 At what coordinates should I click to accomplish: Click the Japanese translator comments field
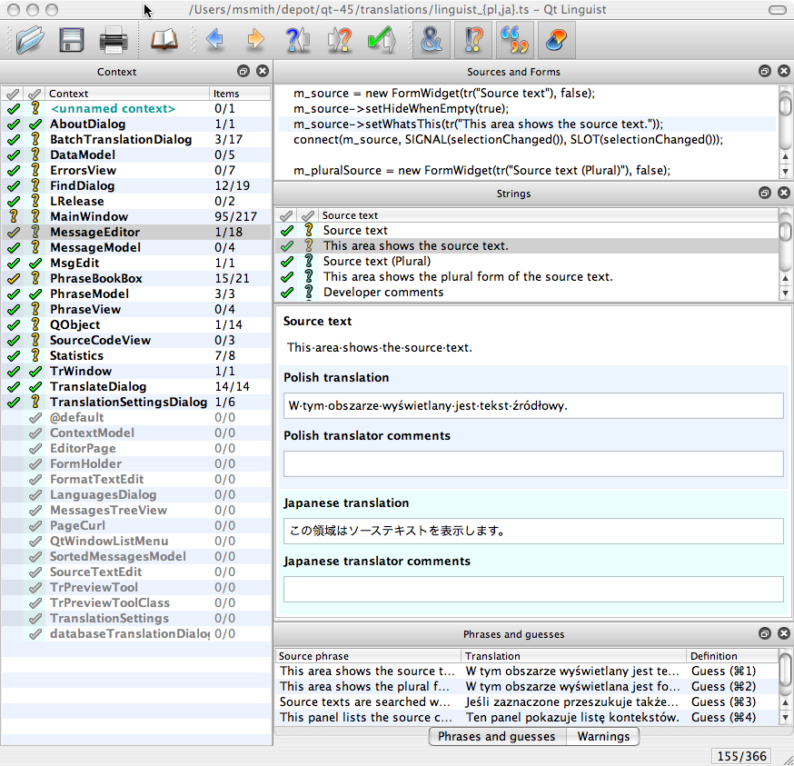click(532, 589)
